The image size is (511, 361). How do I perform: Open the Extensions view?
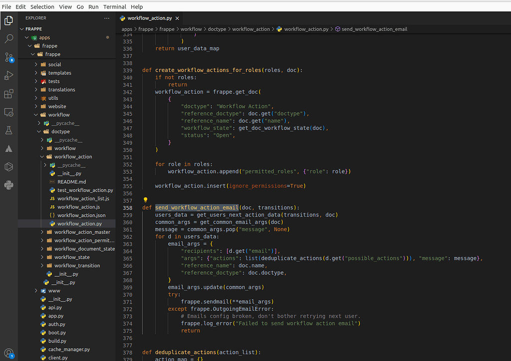(9, 94)
